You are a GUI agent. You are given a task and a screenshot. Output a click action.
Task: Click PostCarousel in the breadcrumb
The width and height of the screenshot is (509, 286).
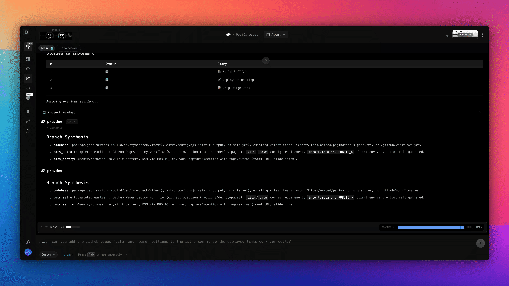tap(247, 35)
